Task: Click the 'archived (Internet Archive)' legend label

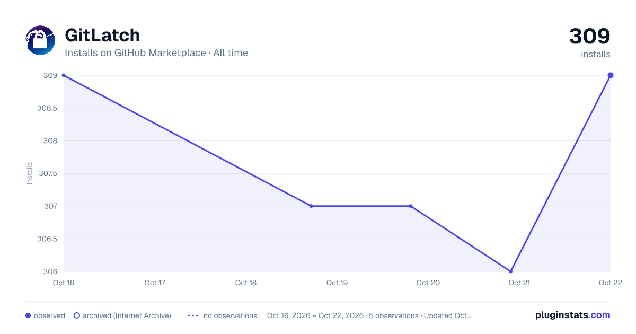Action: tap(127, 315)
